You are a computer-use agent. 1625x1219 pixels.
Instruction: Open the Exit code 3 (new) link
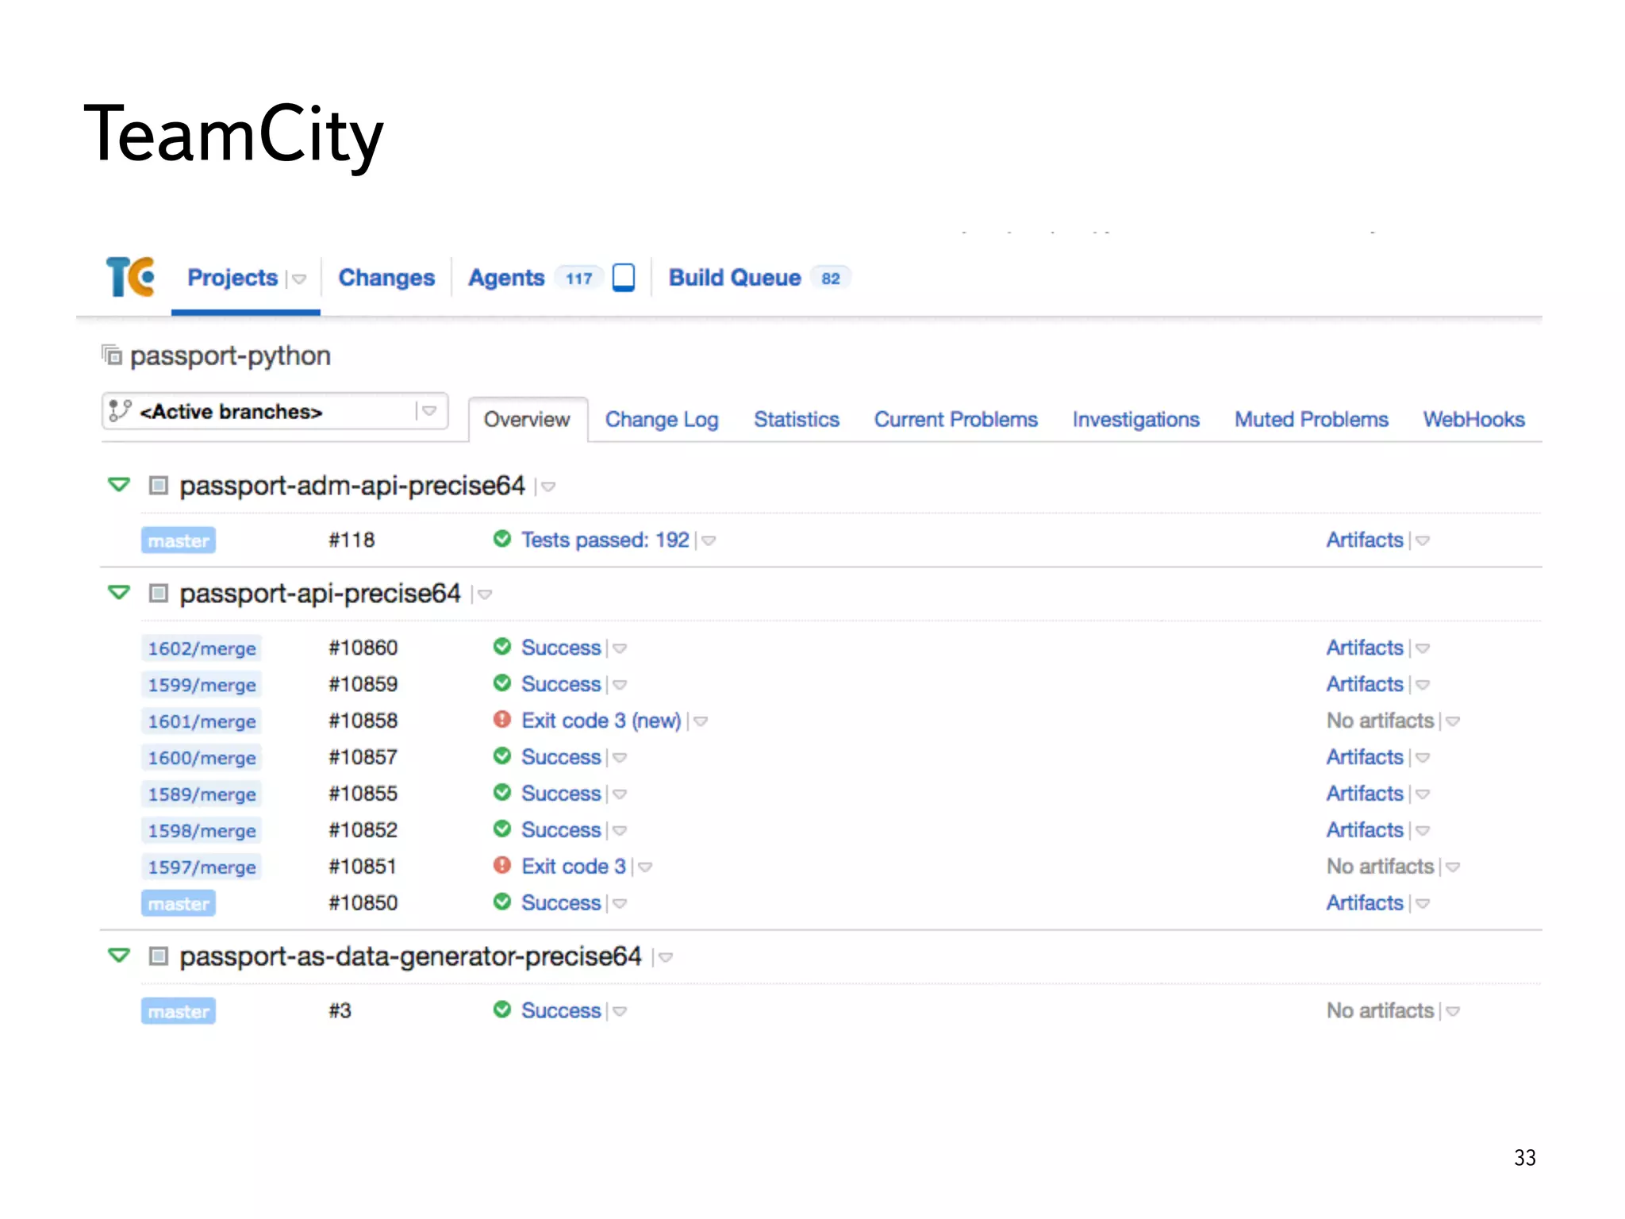pyautogui.click(x=601, y=721)
